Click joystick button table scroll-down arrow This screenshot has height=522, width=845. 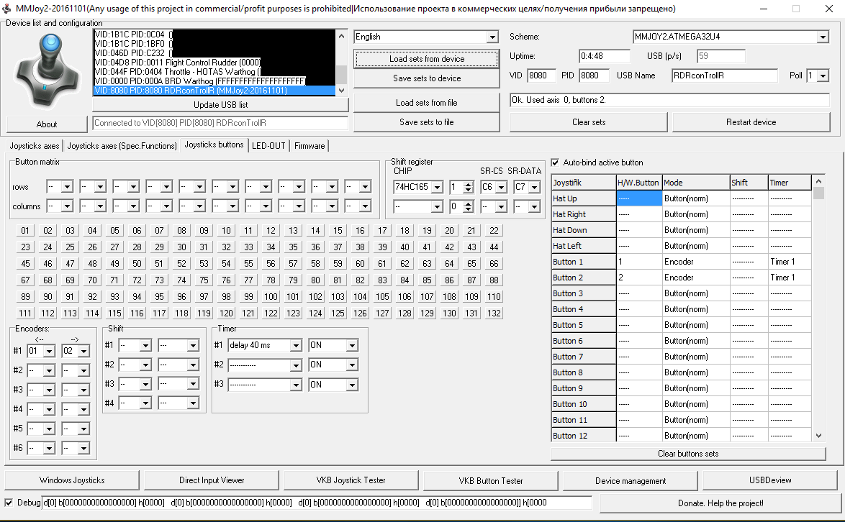coord(818,436)
